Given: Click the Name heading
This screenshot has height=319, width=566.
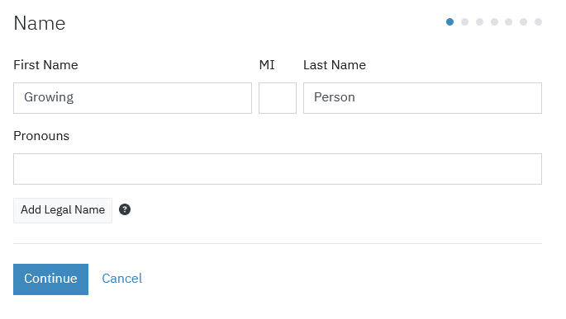Looking at the screenshot, I should click(x=40, y=23).
